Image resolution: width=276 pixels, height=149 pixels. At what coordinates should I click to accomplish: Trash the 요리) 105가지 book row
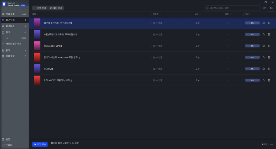(x=269, y=80)
